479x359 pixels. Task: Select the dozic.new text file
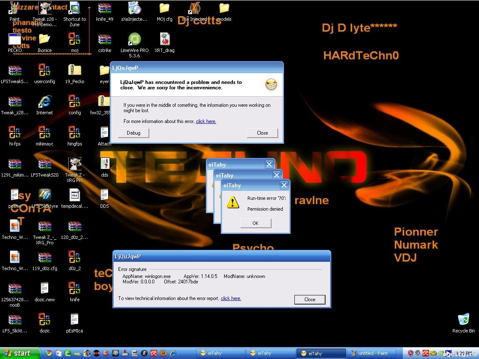coord(44,293)
